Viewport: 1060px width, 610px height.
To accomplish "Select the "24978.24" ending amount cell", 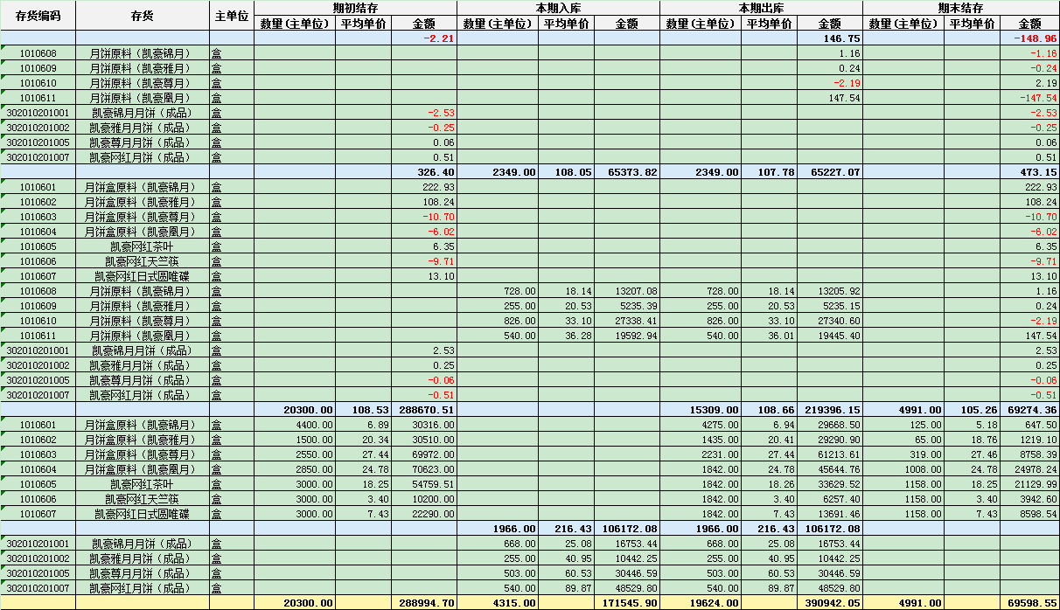I will click(x=1029, y=469).
